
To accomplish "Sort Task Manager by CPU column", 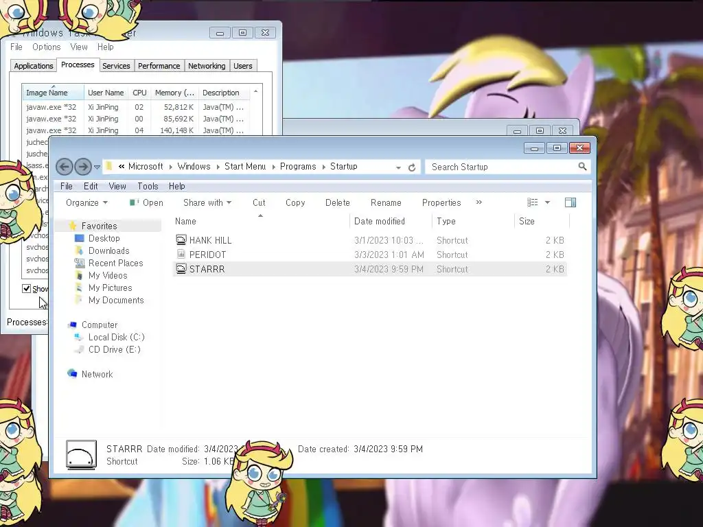I will (x=139, y=93).
